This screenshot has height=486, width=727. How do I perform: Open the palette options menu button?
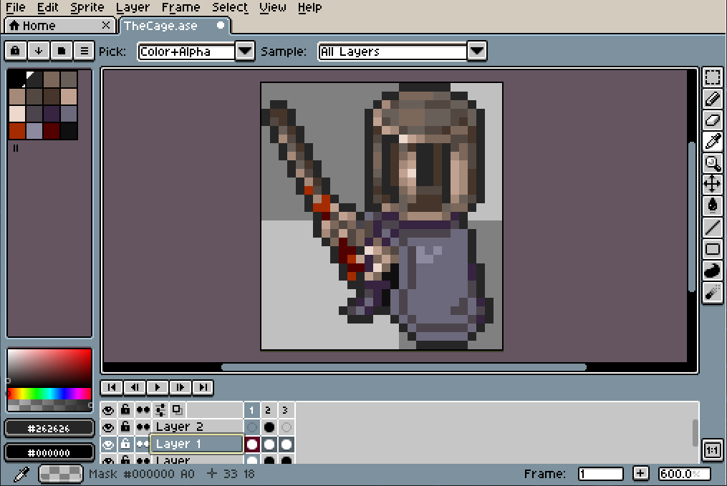click(84, 51)
